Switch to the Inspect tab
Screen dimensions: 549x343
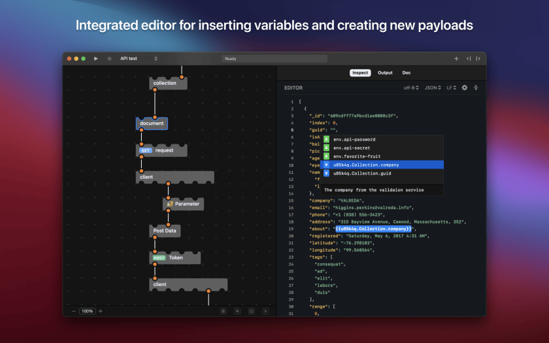coord(360,73)
